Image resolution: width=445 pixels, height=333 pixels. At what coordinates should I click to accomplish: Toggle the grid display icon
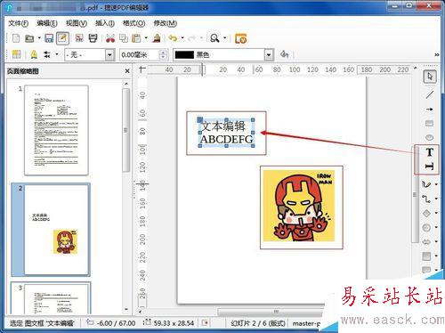[16, 54]
